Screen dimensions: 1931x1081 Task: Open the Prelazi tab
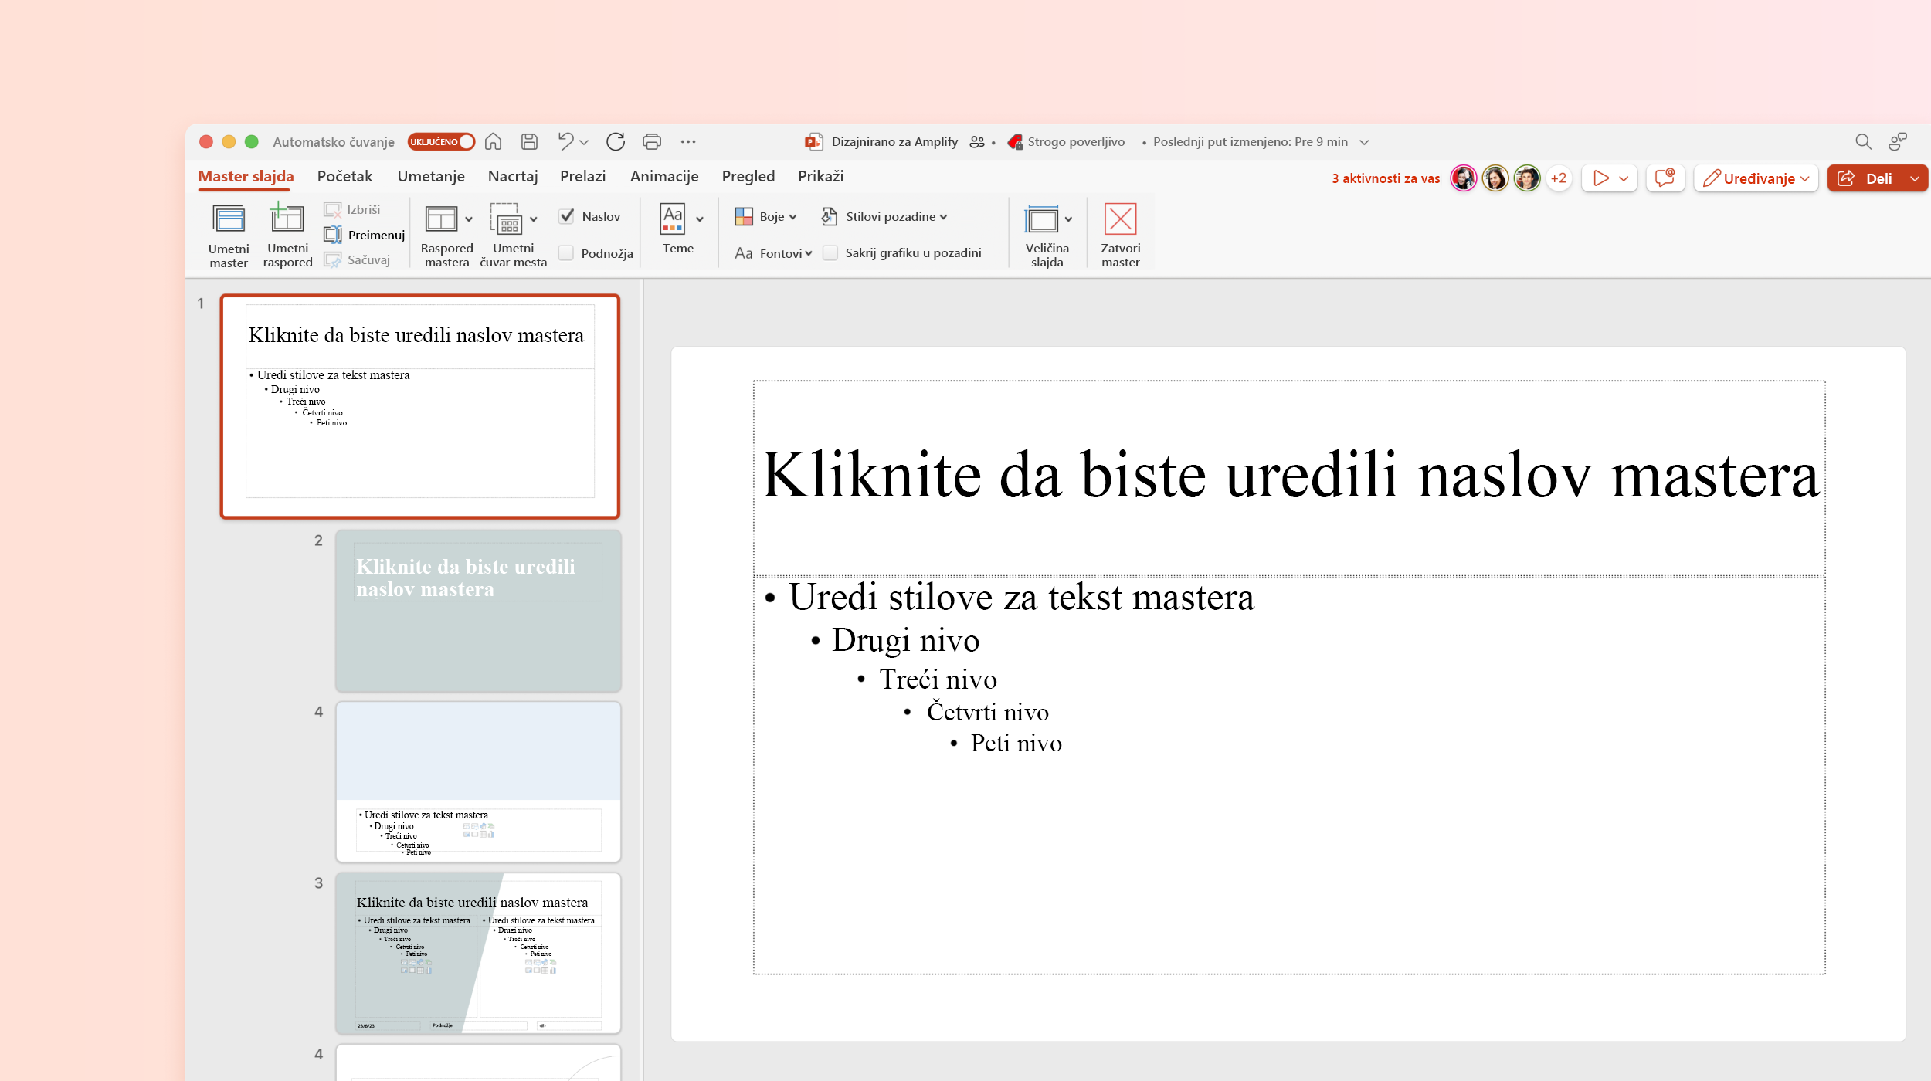click(x=582, y=176)
